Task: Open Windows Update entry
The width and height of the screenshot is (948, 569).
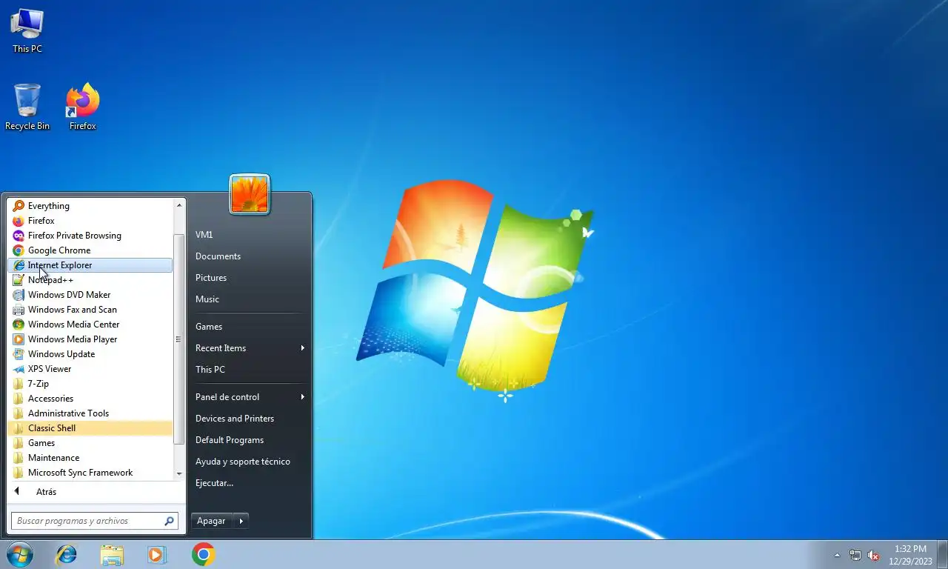Action: pos(90,354)
